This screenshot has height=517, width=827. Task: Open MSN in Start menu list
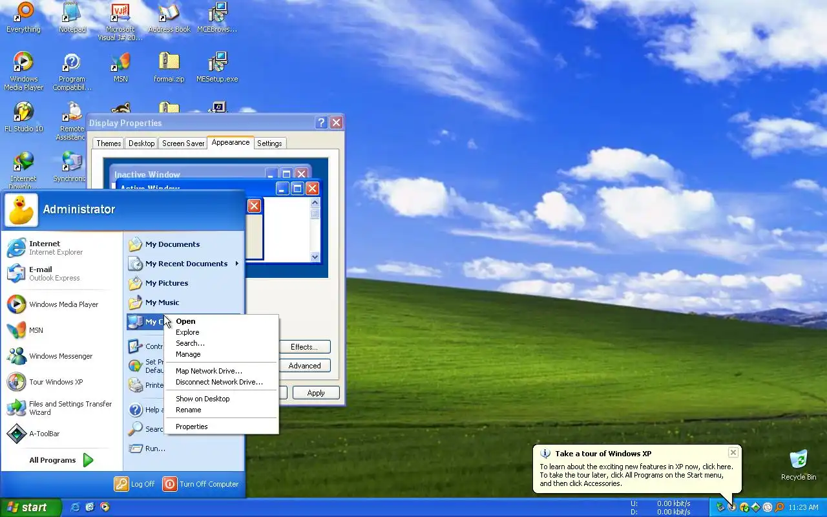(x=62, y=330)
